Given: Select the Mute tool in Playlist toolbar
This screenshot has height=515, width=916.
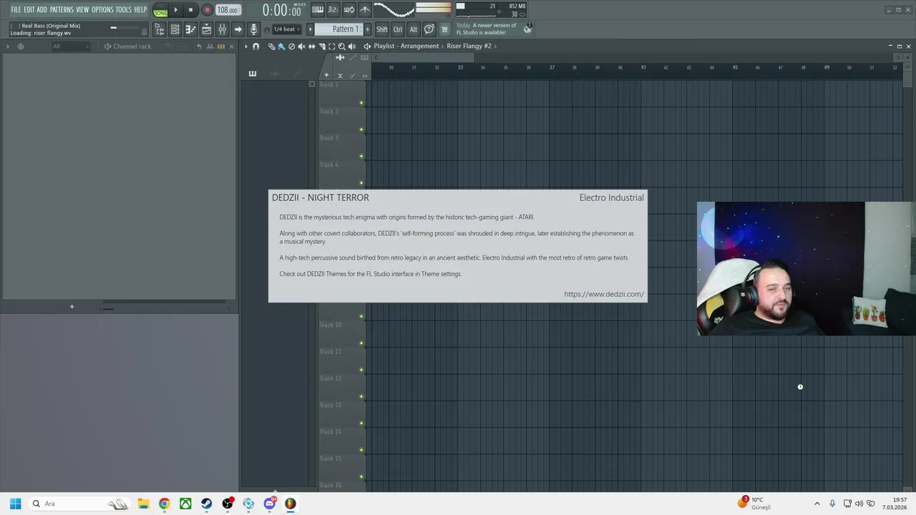Looking at the screenshot, I should (x=301, y=46).
